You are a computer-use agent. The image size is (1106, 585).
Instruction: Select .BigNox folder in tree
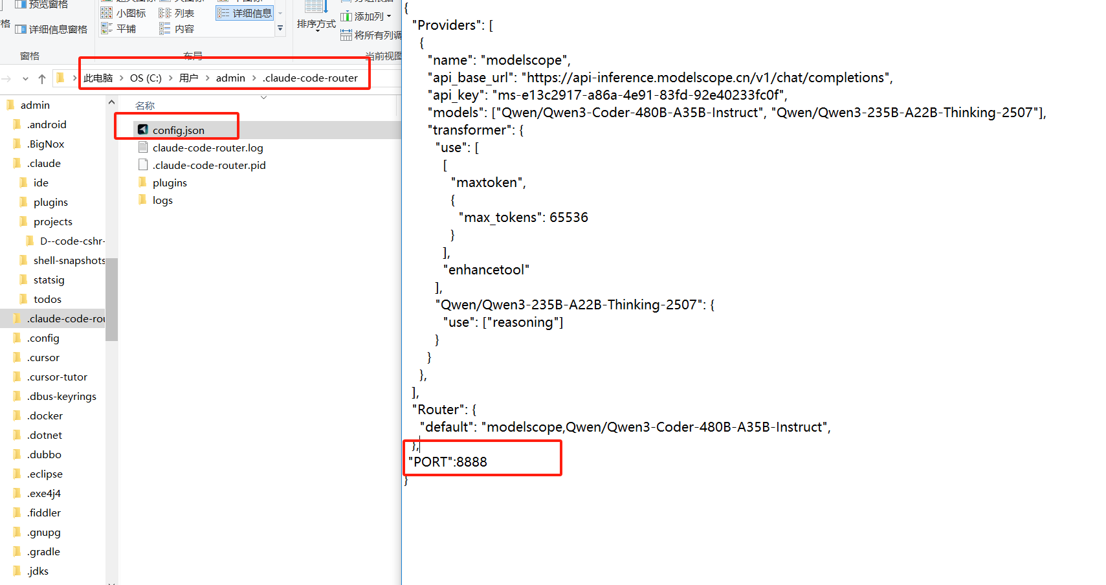coord(45,144)
